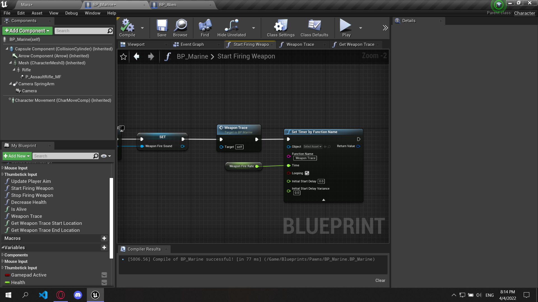Screen dimensions: 538x302
Task: Expand the Mouse Input function category
Action: click(3, 168)
